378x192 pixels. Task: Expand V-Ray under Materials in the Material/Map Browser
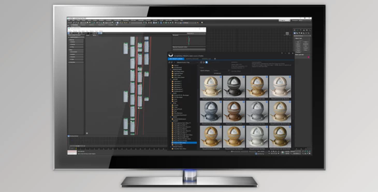[x=77, y=47]
